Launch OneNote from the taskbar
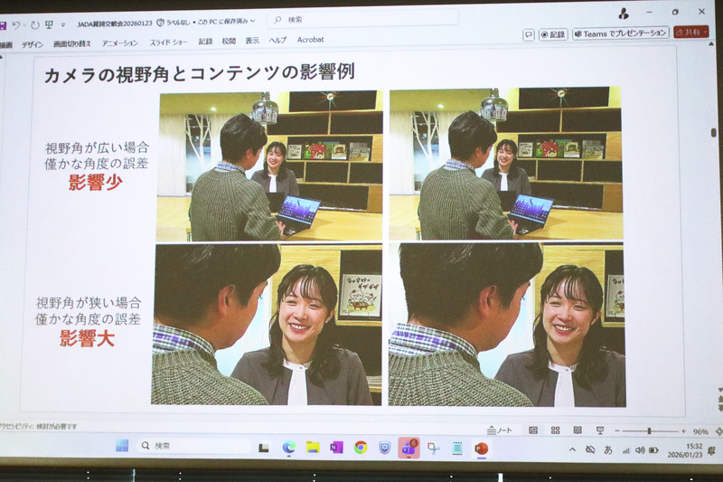Image resolution: width=723 pixels, height=482 pixels. pos(336,447)
